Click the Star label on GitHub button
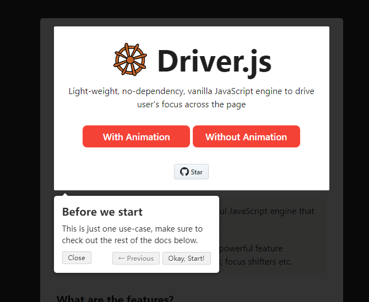369x302 pixels. coord(197,172)
